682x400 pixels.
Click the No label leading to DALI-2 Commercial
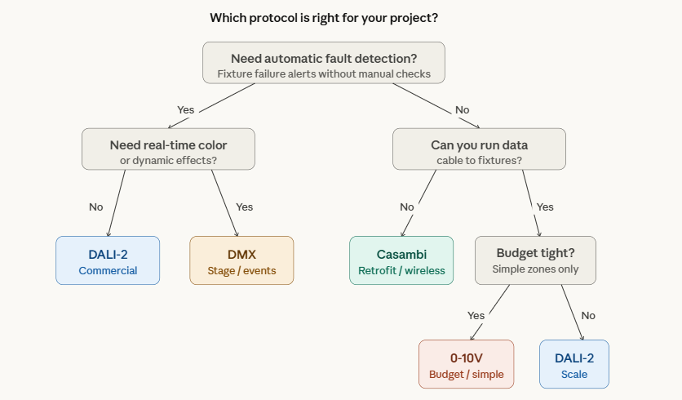[96, 207]
